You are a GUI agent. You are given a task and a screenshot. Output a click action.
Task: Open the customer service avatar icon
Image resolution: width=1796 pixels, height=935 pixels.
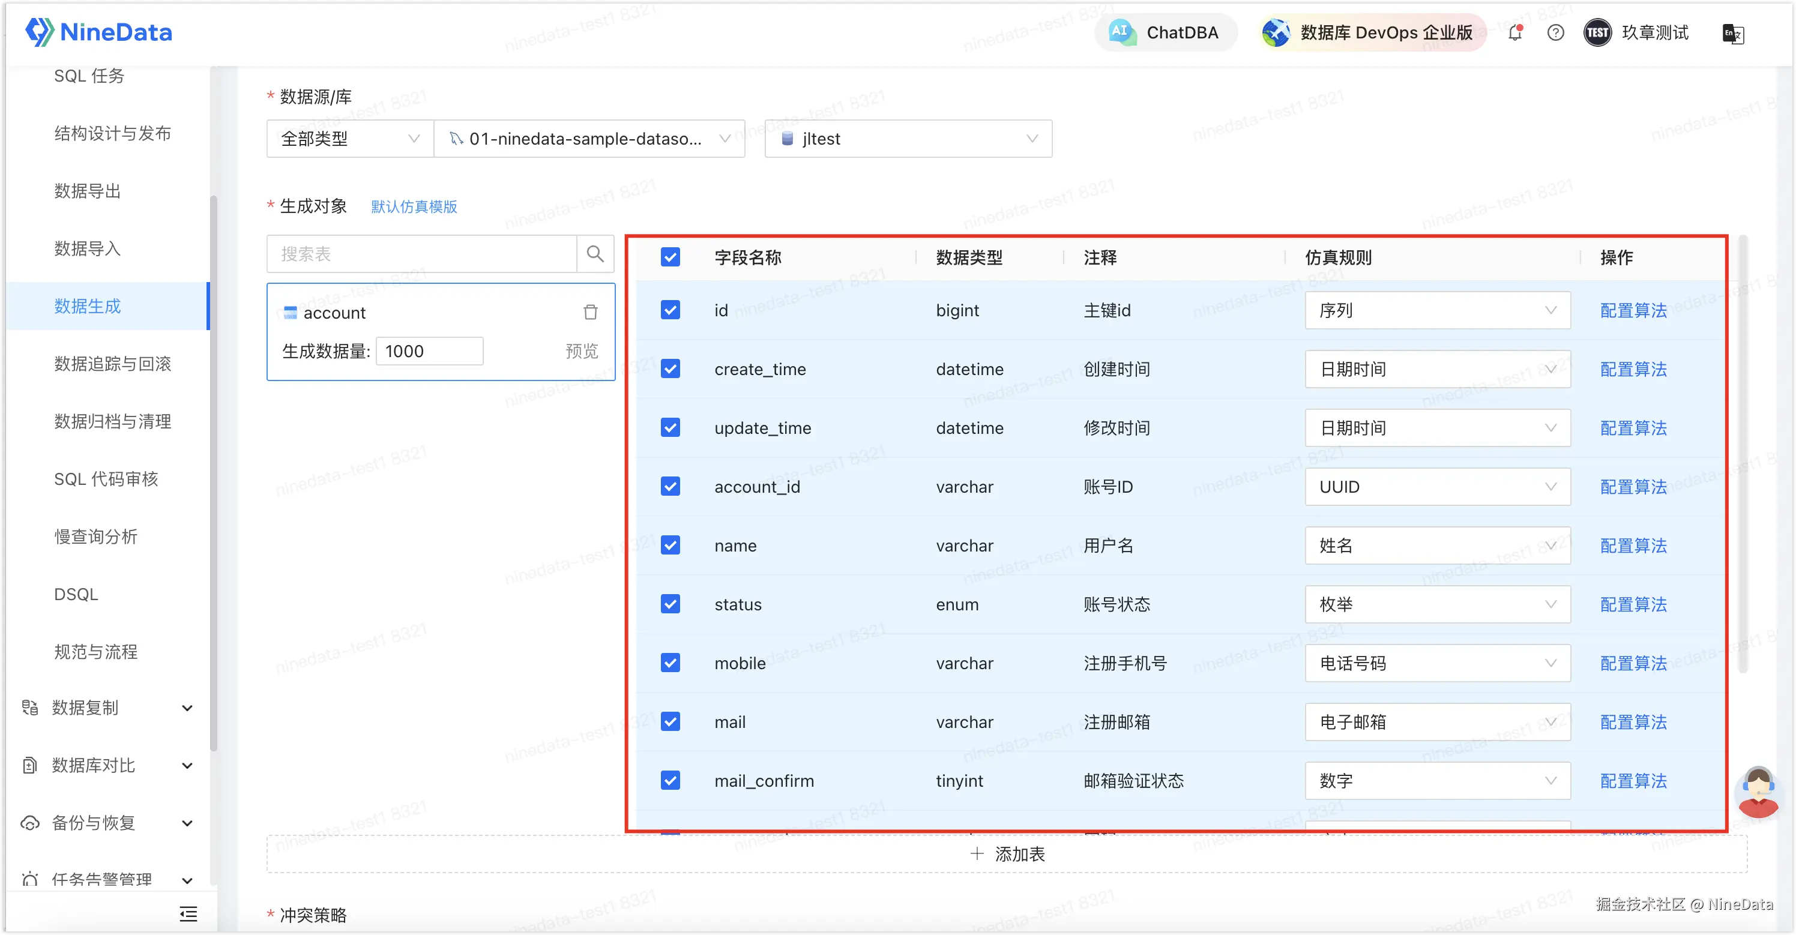click(x=1758, y=792)
